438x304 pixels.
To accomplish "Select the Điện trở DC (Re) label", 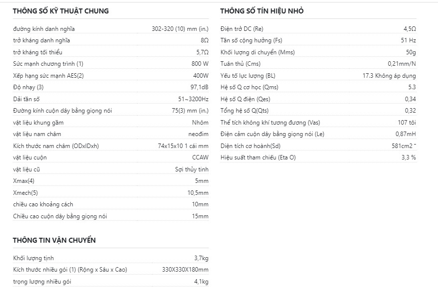I will 242,29.
